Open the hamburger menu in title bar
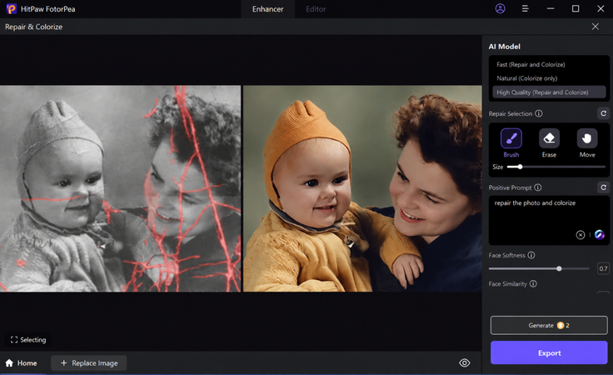The width and height of the screenshot is (613, 375). (x=525, y=8)
